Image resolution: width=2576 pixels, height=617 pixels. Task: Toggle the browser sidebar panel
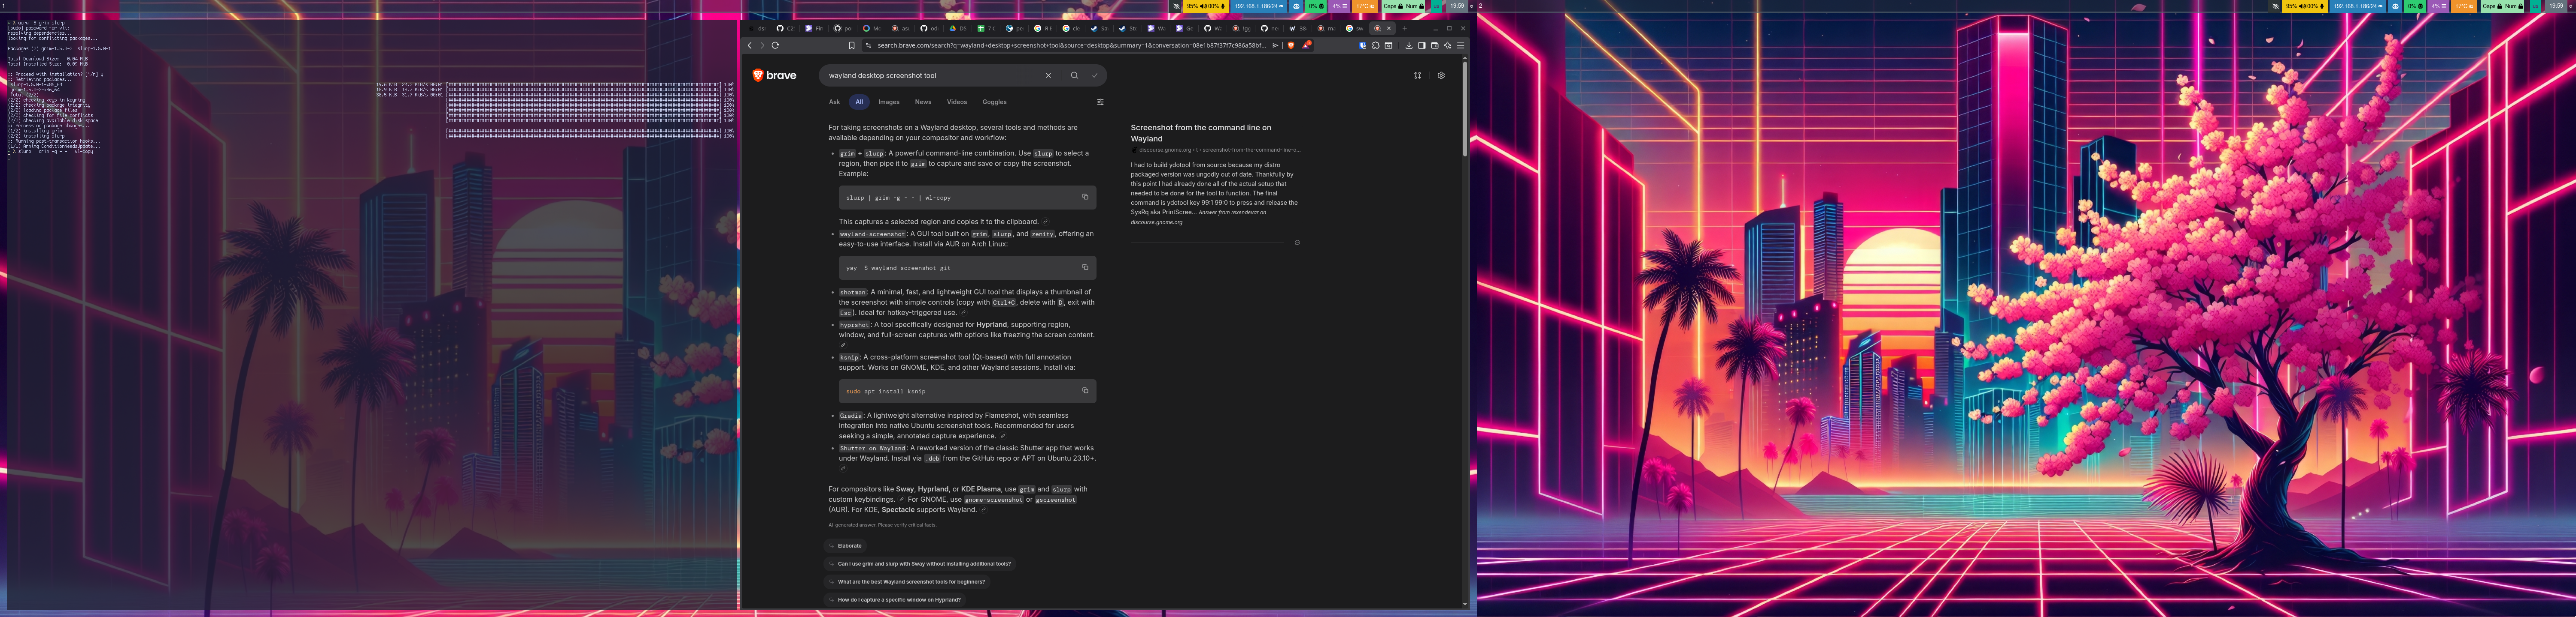click(x=1422, y=46)
